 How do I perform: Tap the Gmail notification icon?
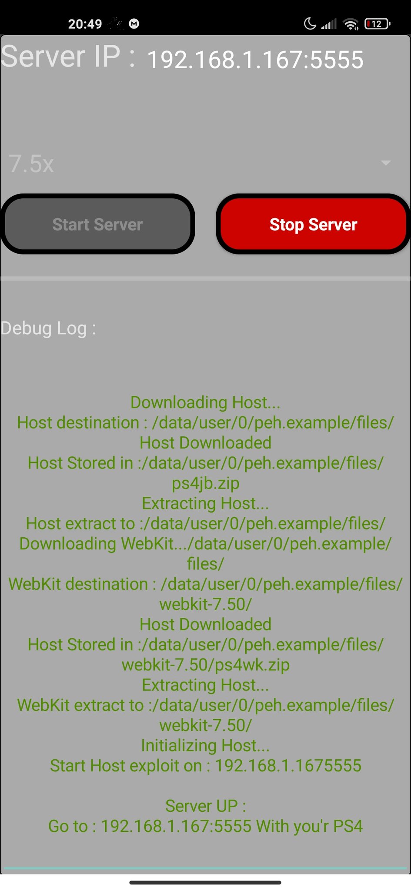coord(134,23)
